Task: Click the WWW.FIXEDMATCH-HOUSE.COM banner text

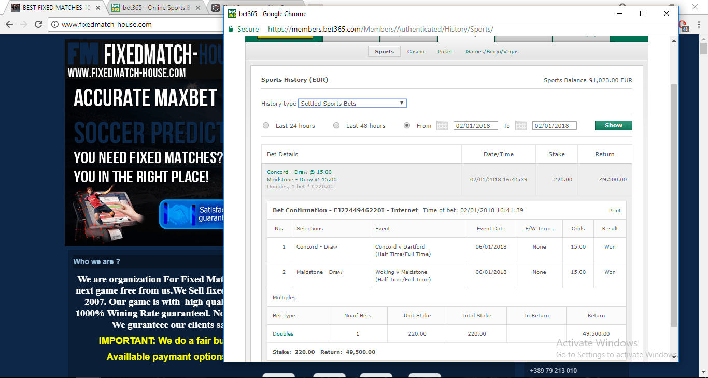Action: (126, 73)
